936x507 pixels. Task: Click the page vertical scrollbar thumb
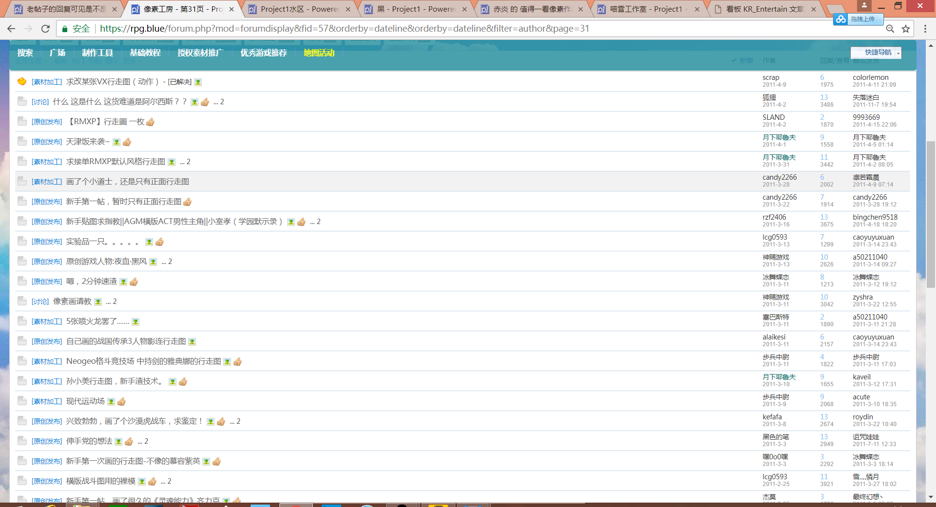(x=931, y=214)
